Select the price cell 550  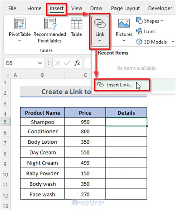85,152
